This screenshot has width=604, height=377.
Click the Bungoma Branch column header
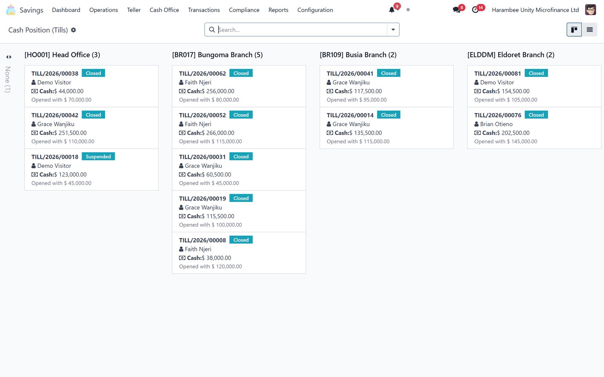[x=217, y=55]
